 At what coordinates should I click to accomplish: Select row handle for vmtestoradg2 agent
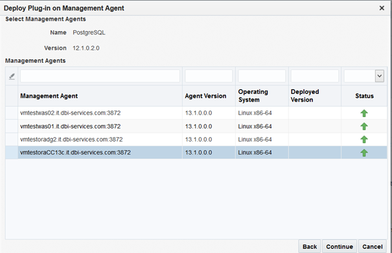[12, 139]
